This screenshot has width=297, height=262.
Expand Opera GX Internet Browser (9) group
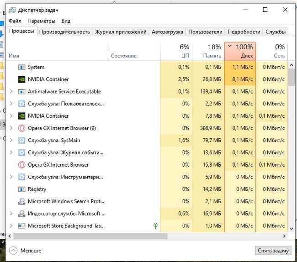11,128
